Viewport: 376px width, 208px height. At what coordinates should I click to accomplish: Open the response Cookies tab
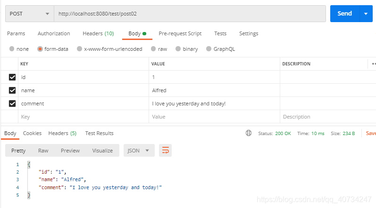pos(32,133)
